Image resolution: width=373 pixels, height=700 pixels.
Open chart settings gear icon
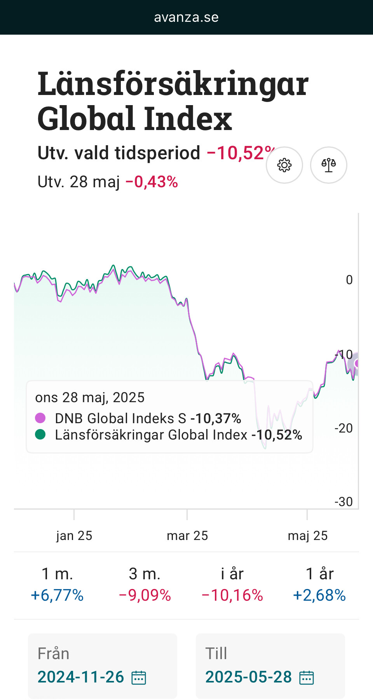click(x=284, y=165)
